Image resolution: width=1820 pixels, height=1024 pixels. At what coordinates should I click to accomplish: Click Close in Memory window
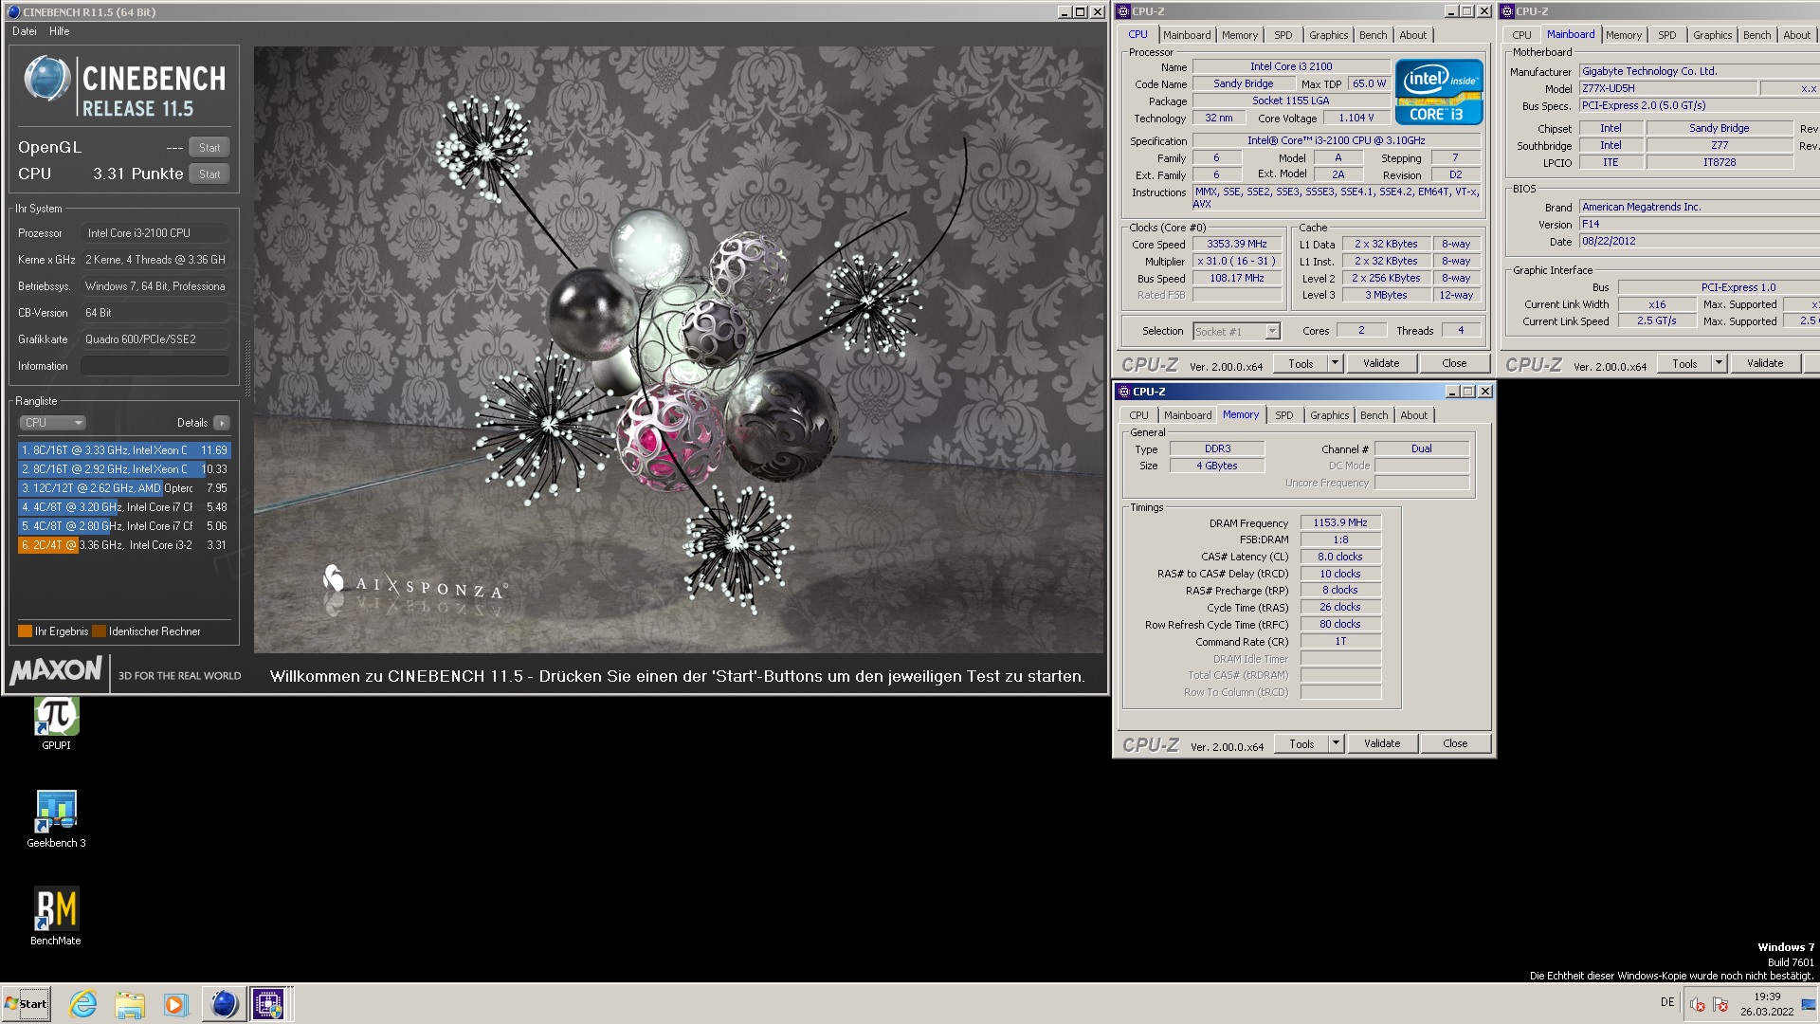coord(1455,743)
